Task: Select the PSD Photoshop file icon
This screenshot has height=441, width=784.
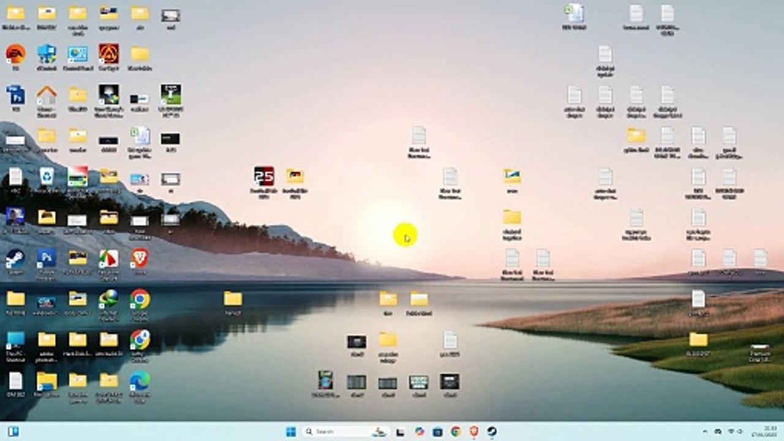Action: point(15,95)
